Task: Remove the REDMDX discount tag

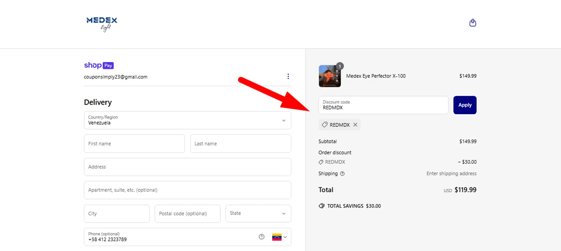Action: 355,125
